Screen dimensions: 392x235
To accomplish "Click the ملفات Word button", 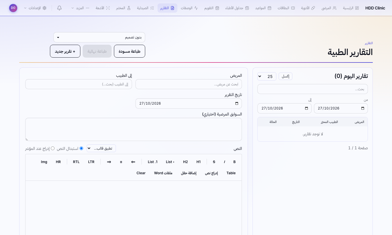I will pos(163,173).
